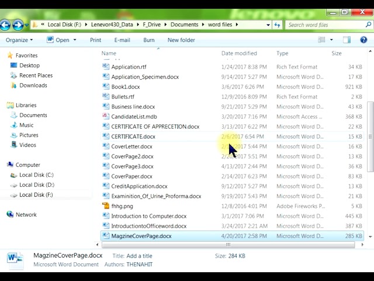Click Burn in the toolbar

point(149,40)
